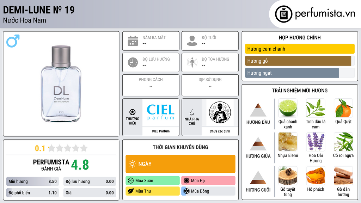The height and width of the screenshot is (203, 361).
Task: Select the Mùa Hạ season button
Action: (208, 181)
